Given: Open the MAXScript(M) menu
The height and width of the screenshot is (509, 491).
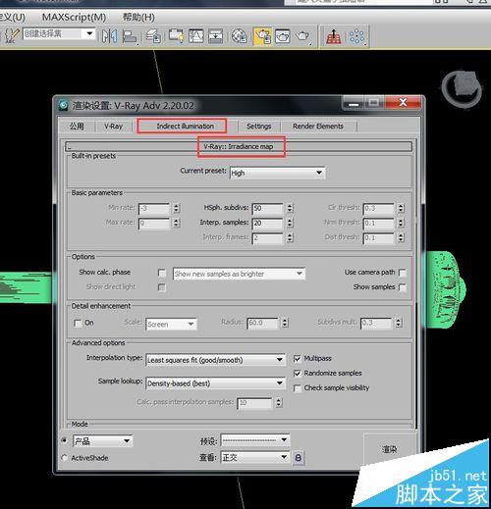Looking at the screenshot, I should [74, 17].
